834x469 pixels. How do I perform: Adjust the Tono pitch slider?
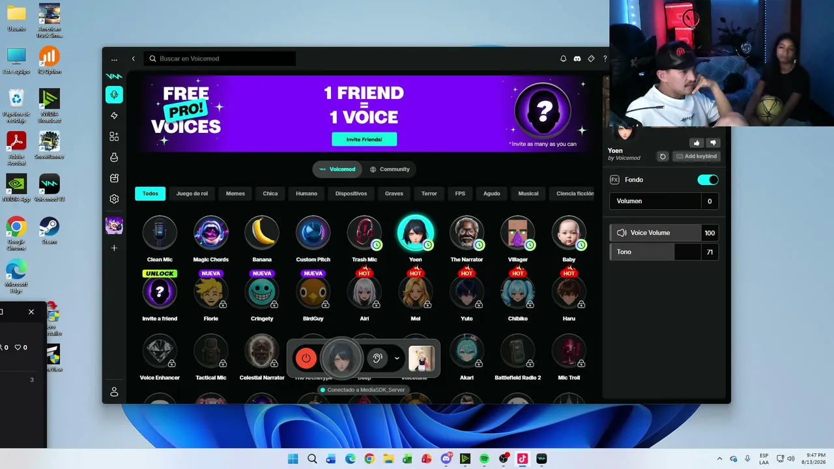point(664,252)
